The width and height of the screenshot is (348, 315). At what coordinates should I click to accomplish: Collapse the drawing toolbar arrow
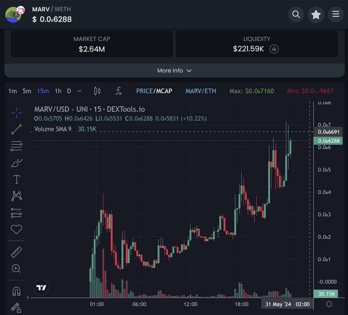click(x=28, y=297)
